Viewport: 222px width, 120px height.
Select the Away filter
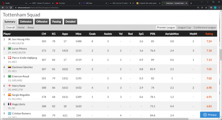(x=31, y=28)
